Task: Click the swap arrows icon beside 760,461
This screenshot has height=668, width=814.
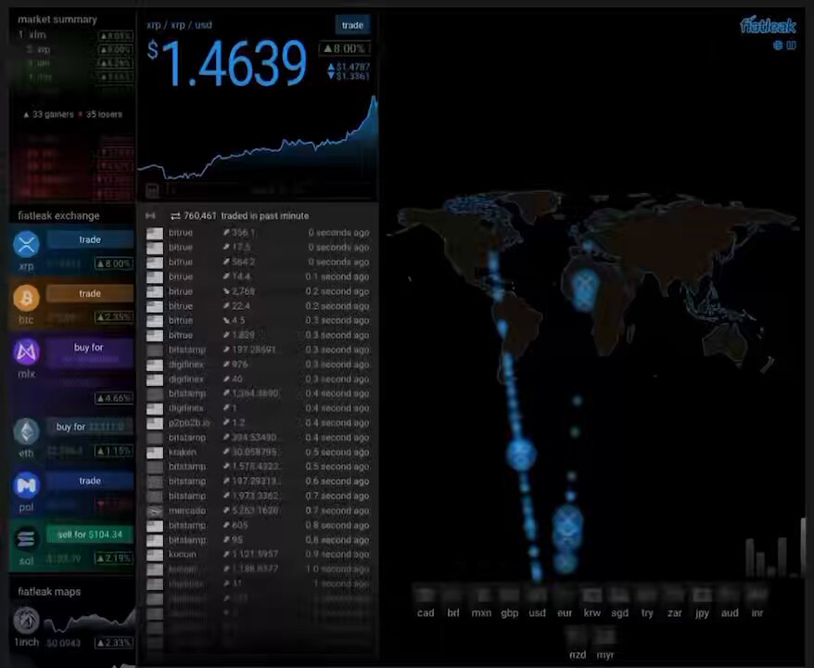Action: (x=175, y=216)
